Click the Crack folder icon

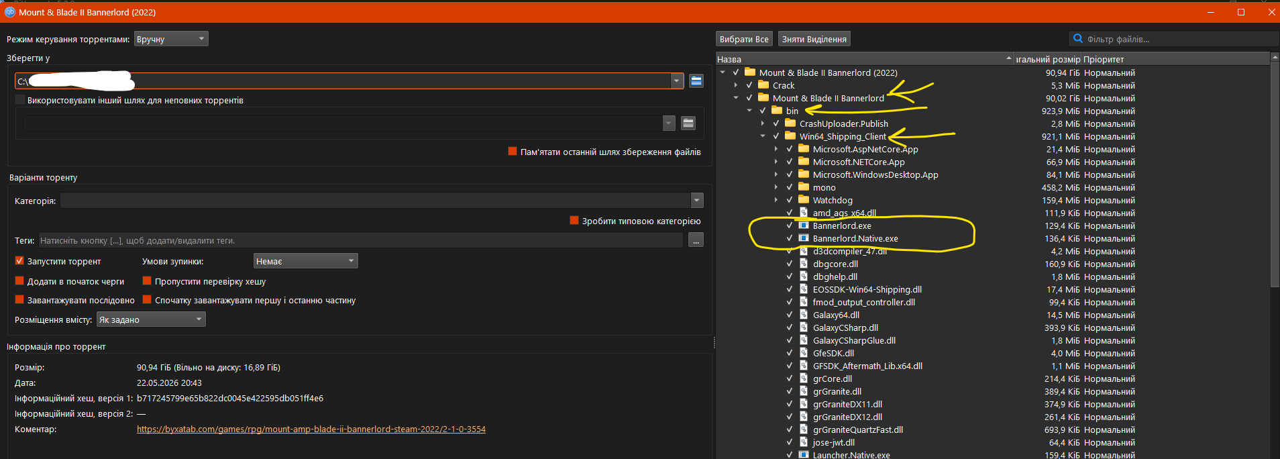click(763, 85)
